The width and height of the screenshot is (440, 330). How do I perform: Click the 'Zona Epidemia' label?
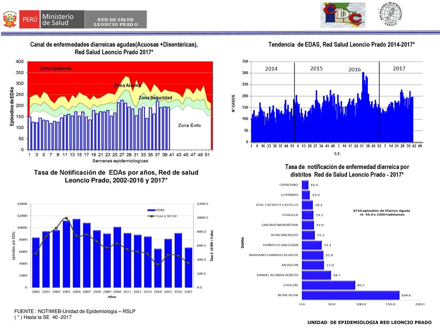pos(55,68)
